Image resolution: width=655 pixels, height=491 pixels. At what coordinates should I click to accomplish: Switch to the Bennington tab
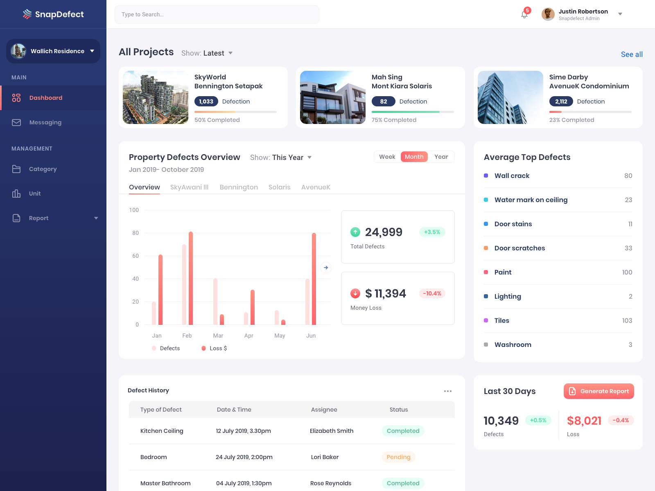pos(239,187)
